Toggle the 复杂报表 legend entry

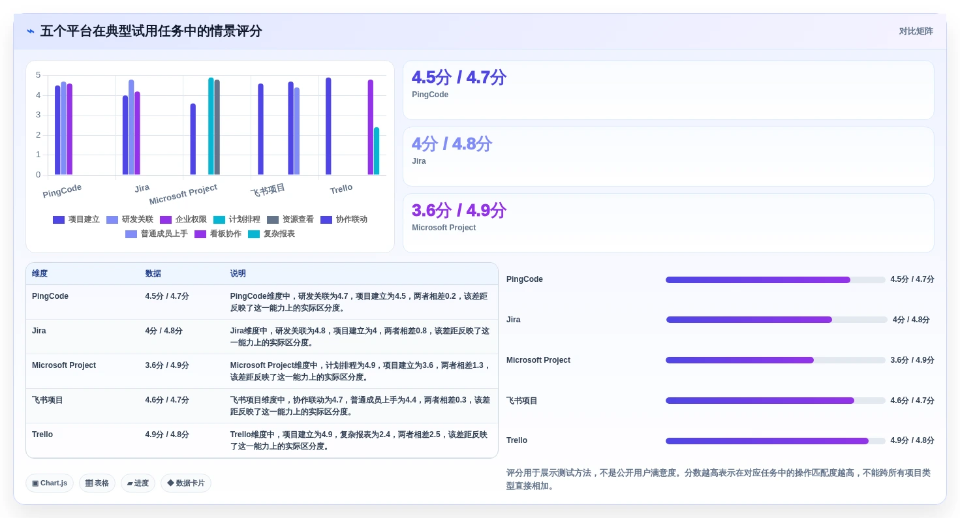pos(271,234)
